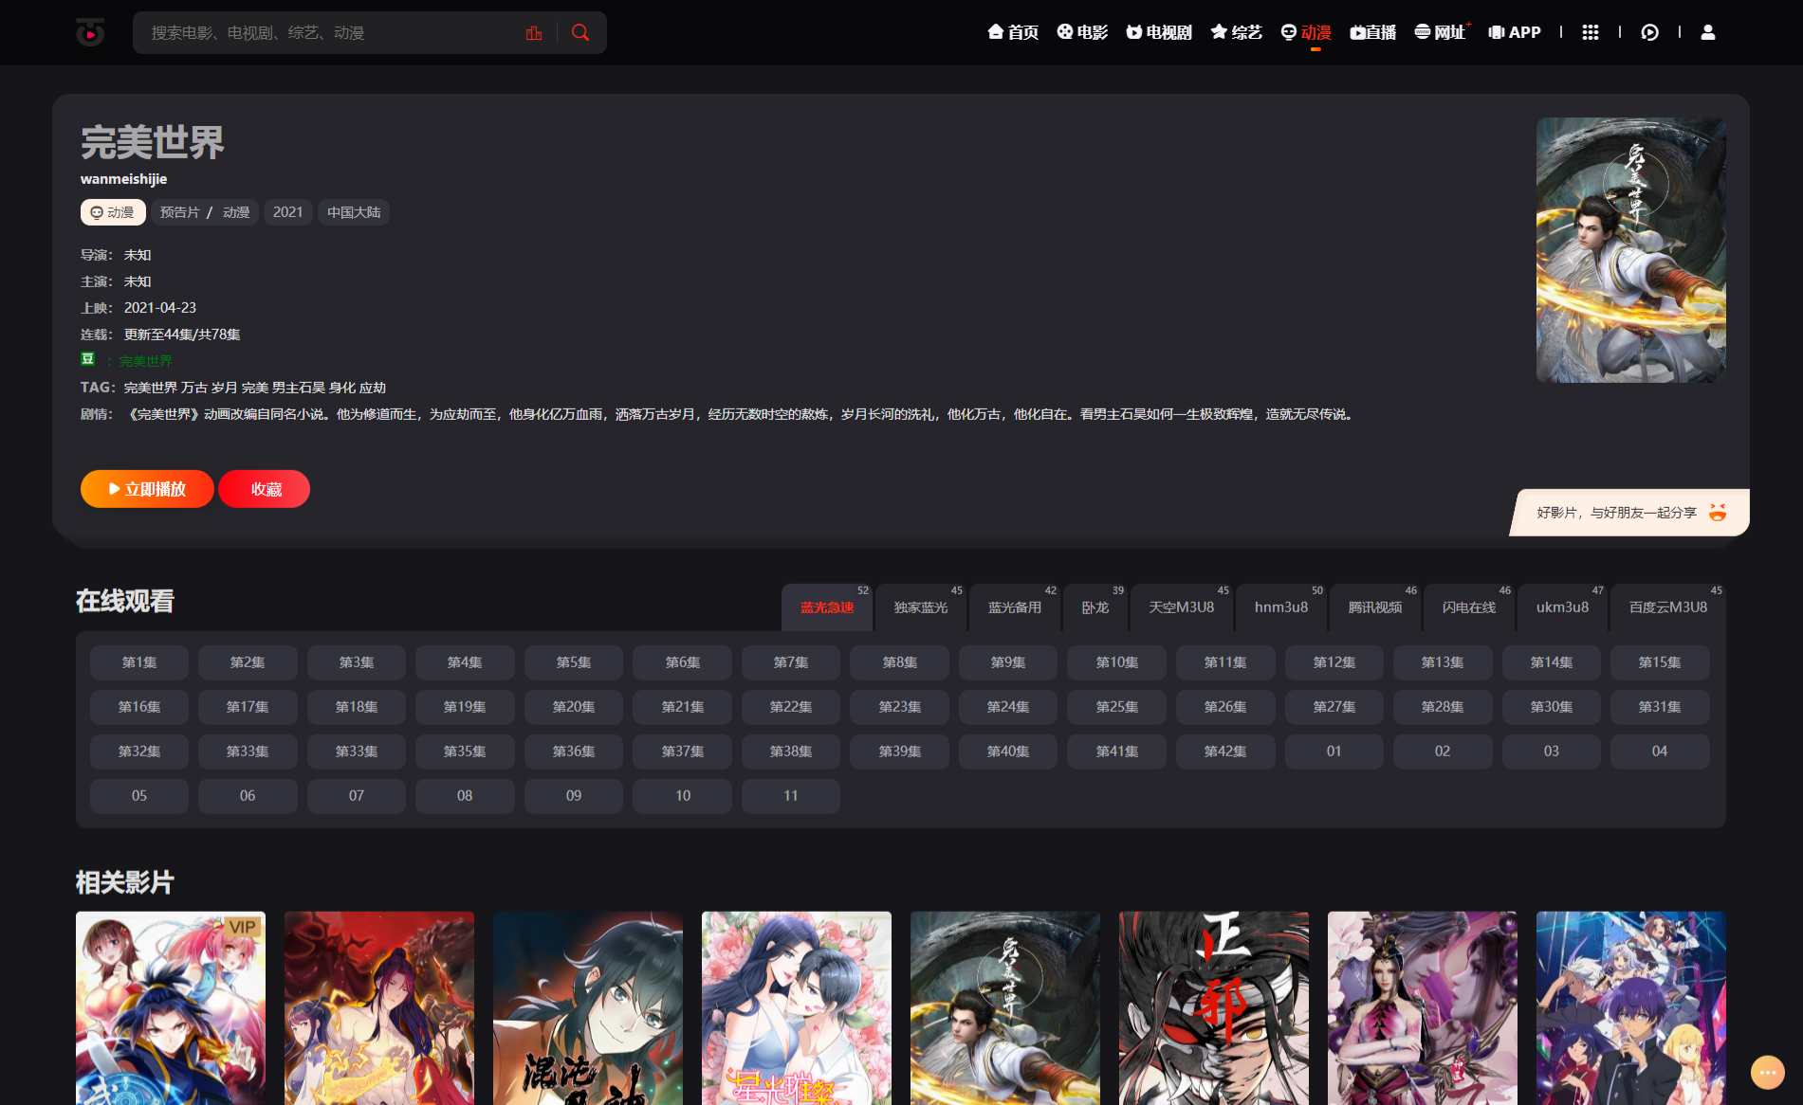Select the 腾讯视频 source tab

click(1374, 607)
